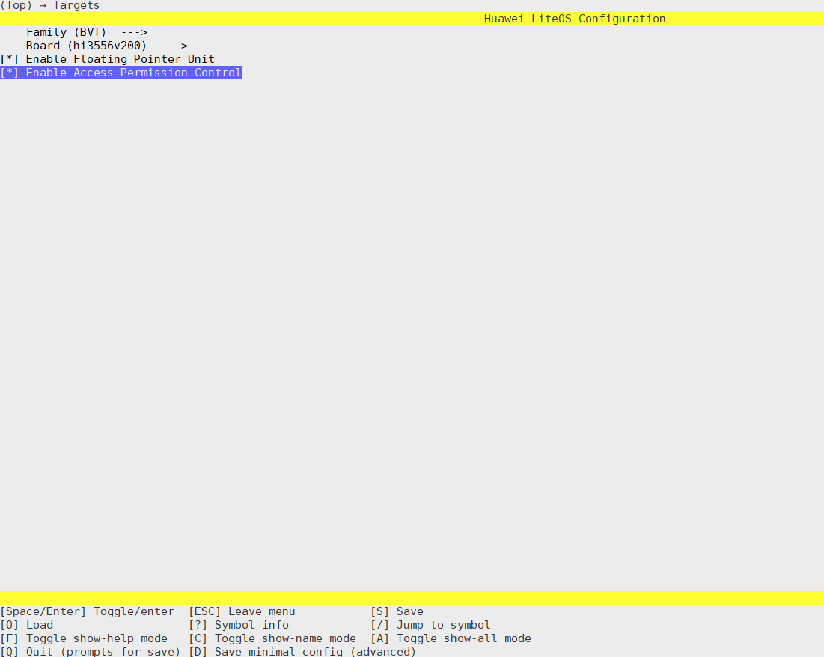Toggle the Enable Floating Pointer Unit checkbox

click(x=10, y=59)
